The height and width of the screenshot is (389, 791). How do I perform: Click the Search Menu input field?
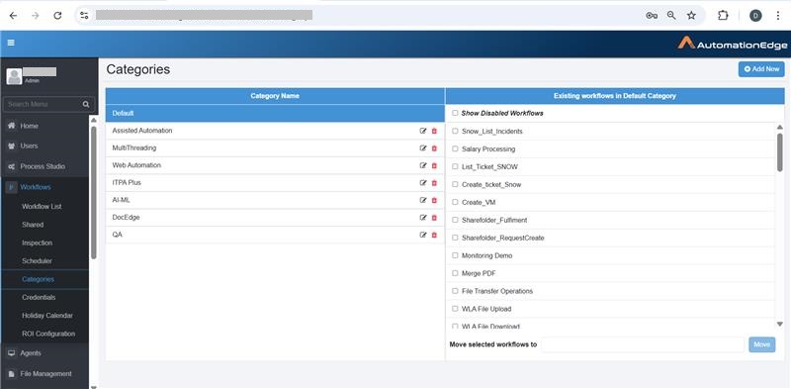[44, 104]
